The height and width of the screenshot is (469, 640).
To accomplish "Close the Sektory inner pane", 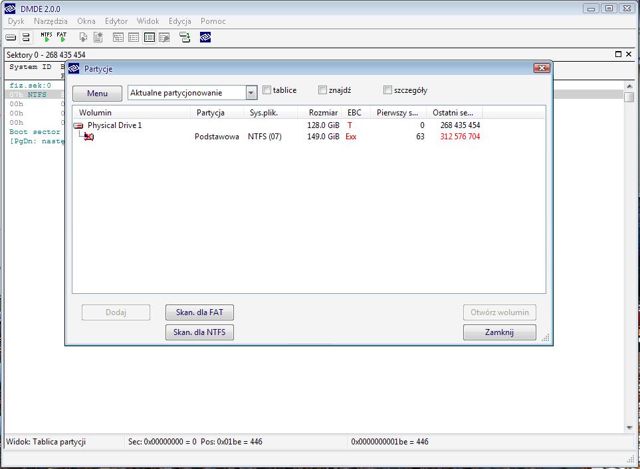I will [x=629, y=54].
